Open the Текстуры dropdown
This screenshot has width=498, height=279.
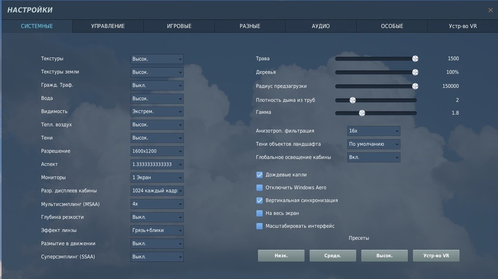[x=157, y=59]
